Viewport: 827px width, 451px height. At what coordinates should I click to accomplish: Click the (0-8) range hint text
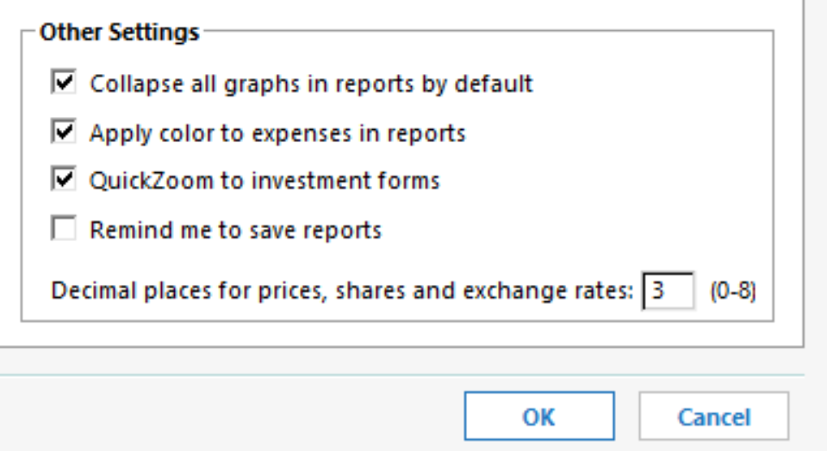tap(732, 290)
